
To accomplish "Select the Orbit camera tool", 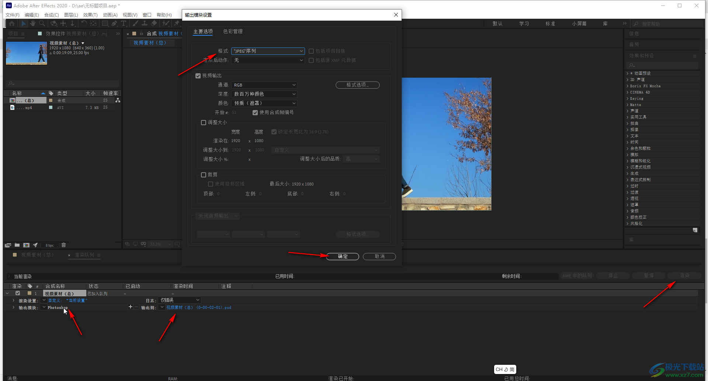I will click(54, 24).
